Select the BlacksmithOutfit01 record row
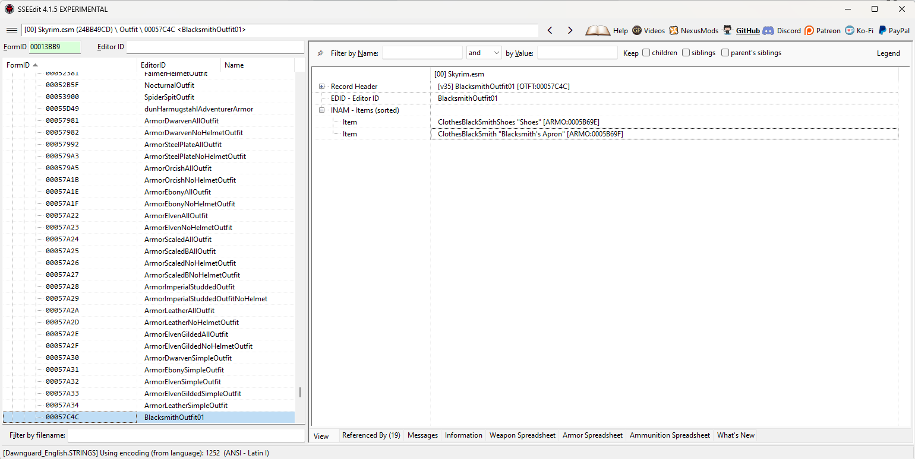 pos(149,417)
